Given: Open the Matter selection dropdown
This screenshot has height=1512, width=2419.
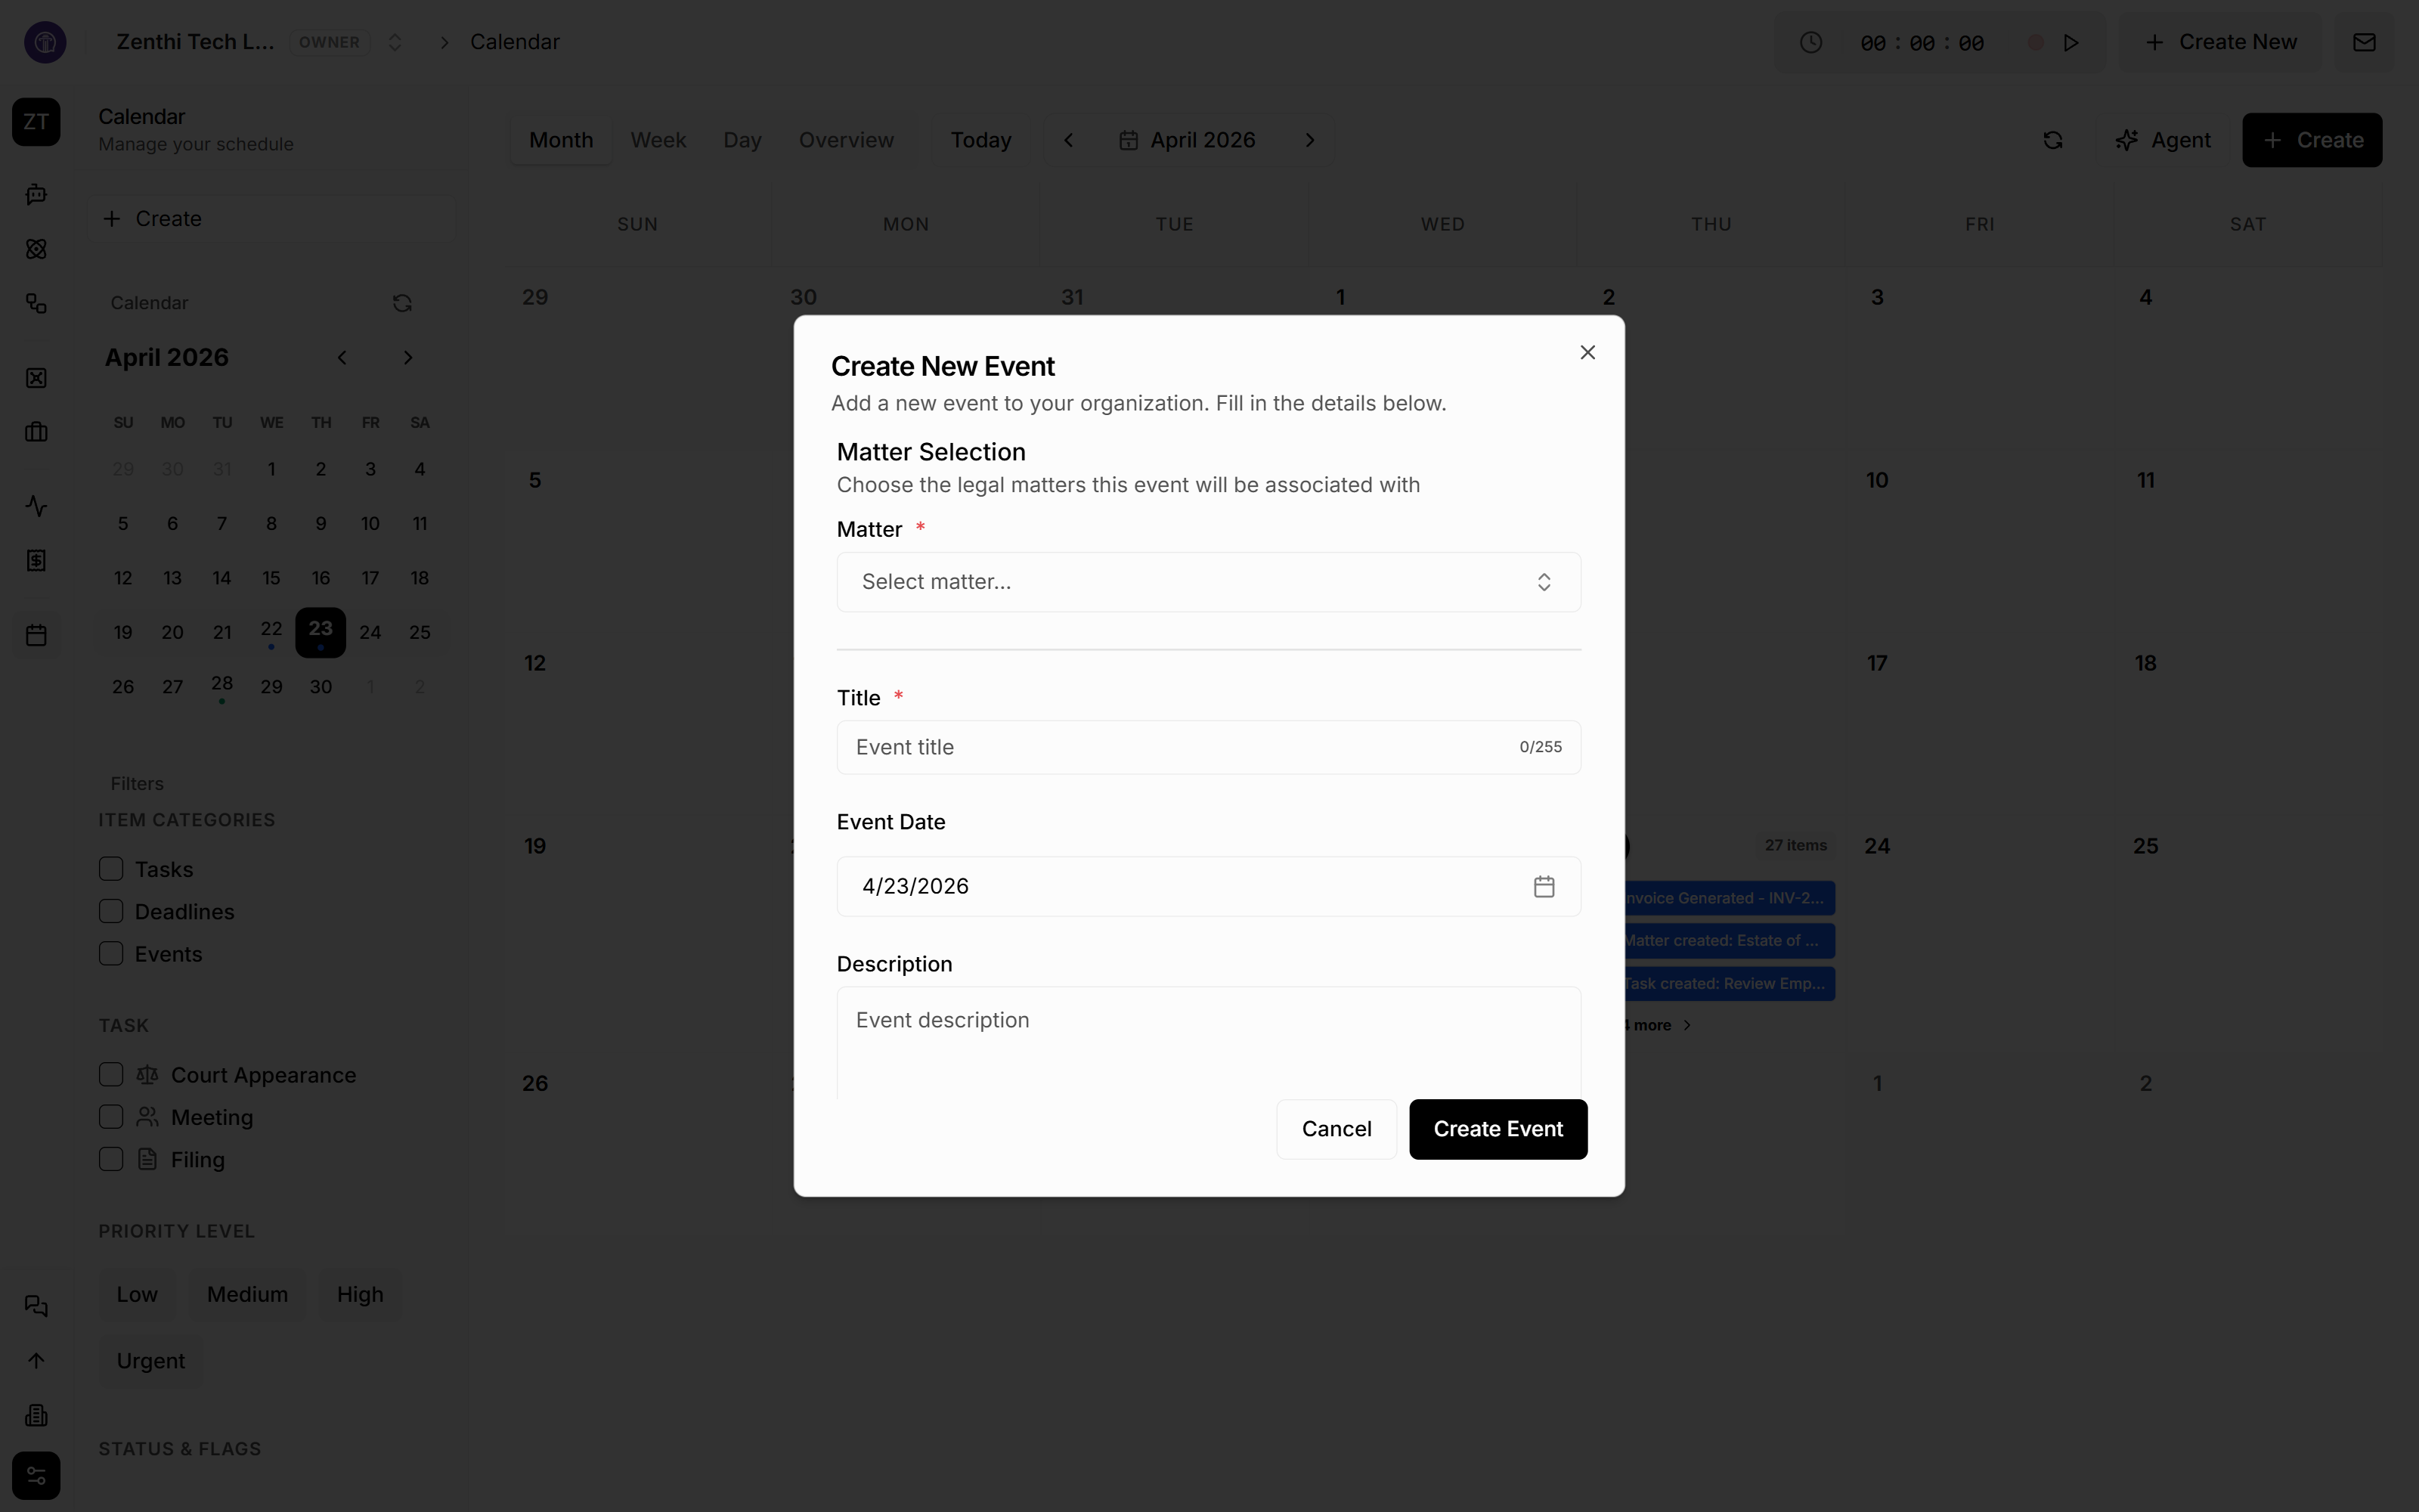Looking at the screenshot, I should point(1209,582).
